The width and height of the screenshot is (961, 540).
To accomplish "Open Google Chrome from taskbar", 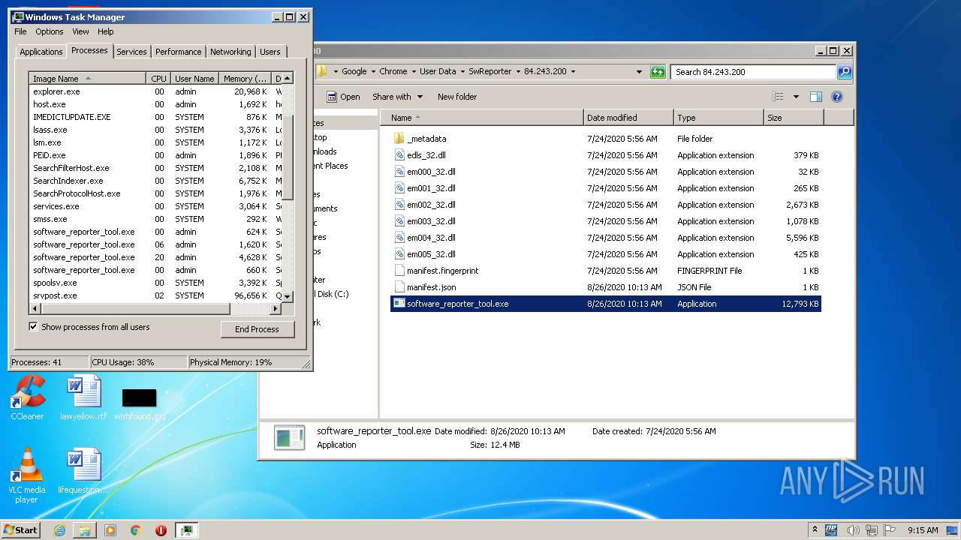I will [136, 530].
